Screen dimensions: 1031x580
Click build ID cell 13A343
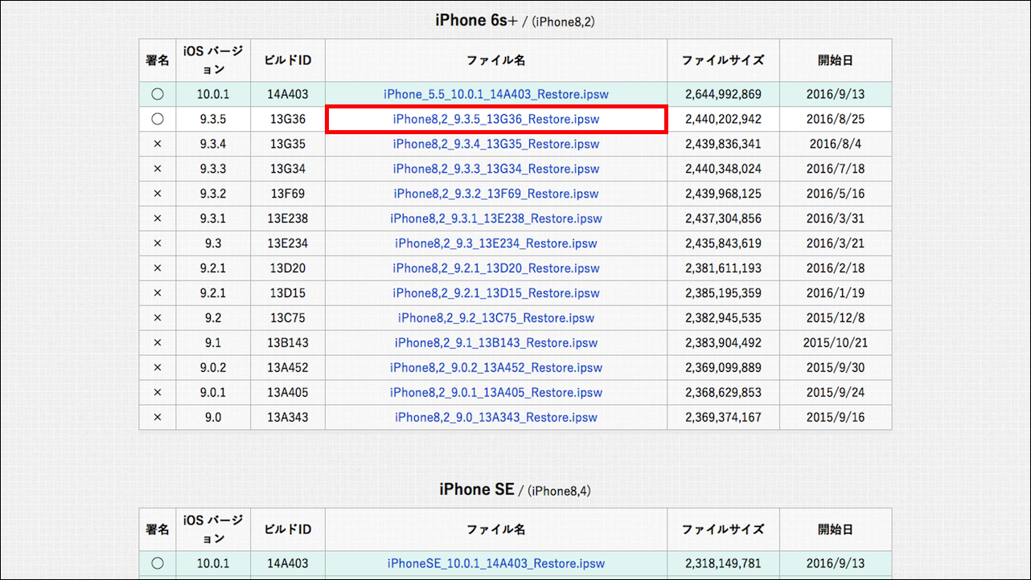288,418
